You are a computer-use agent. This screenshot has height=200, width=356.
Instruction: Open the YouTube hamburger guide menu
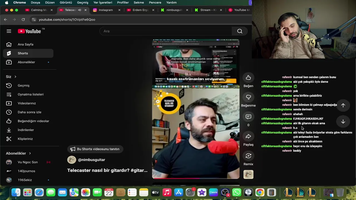tap(9, 31)
